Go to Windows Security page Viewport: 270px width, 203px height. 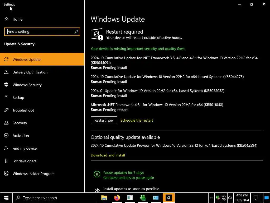(42, 85)
